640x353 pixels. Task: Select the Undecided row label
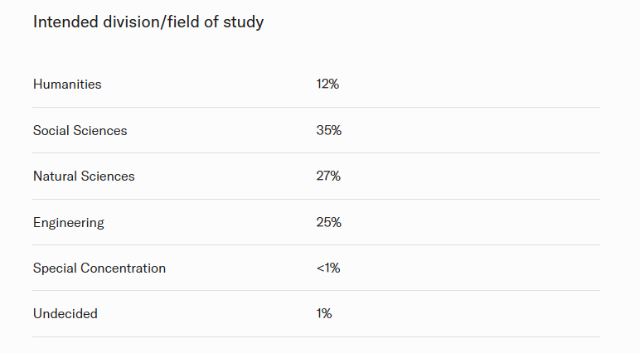click(x=65, y=314)
